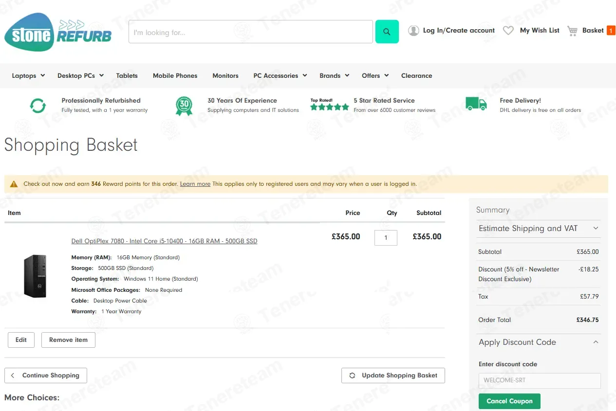Expand Estimate Shipping and VAT section
The height and width of the screenshot is (411, 616).
pyautogui.click(x=539, y=228)
